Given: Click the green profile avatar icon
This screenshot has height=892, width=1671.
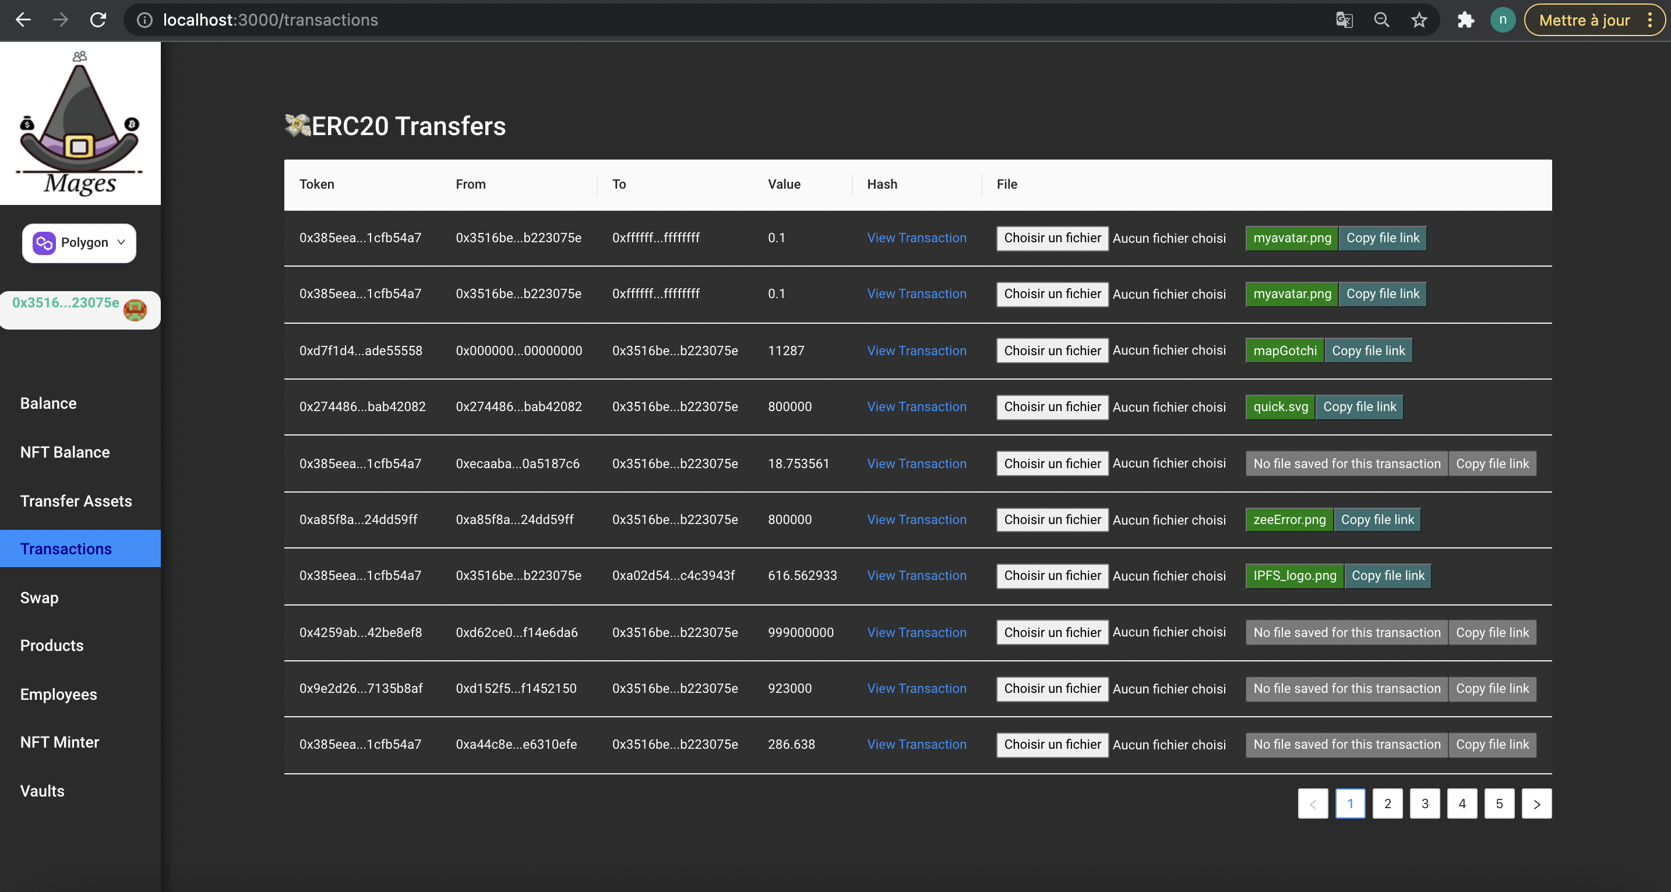Looking at the screenshot, I should 1503,20.
